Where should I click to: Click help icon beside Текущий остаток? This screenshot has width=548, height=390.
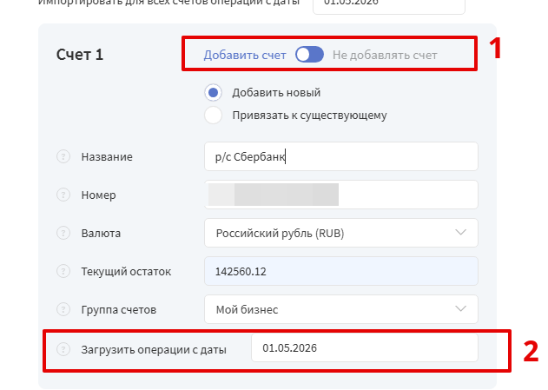63,271
